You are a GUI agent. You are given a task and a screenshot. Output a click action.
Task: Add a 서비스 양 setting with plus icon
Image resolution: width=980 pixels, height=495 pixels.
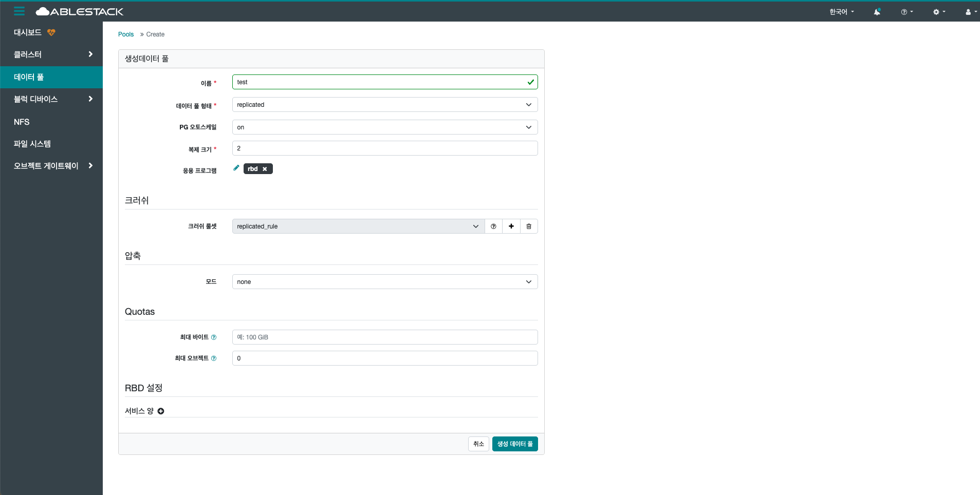click(x=161, y=411)
